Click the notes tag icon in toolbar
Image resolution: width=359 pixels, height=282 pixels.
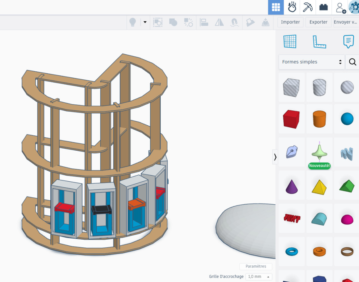point(250,22)
